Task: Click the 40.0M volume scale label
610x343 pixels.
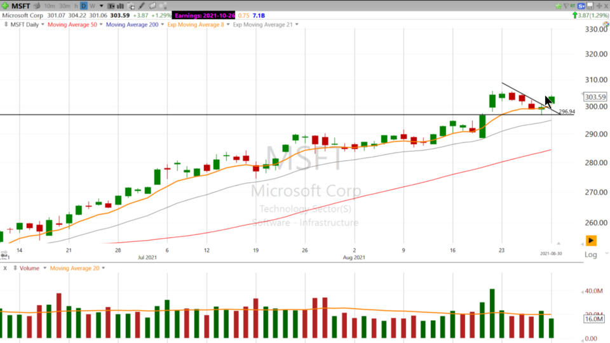Action: click(x=593, y=291)
